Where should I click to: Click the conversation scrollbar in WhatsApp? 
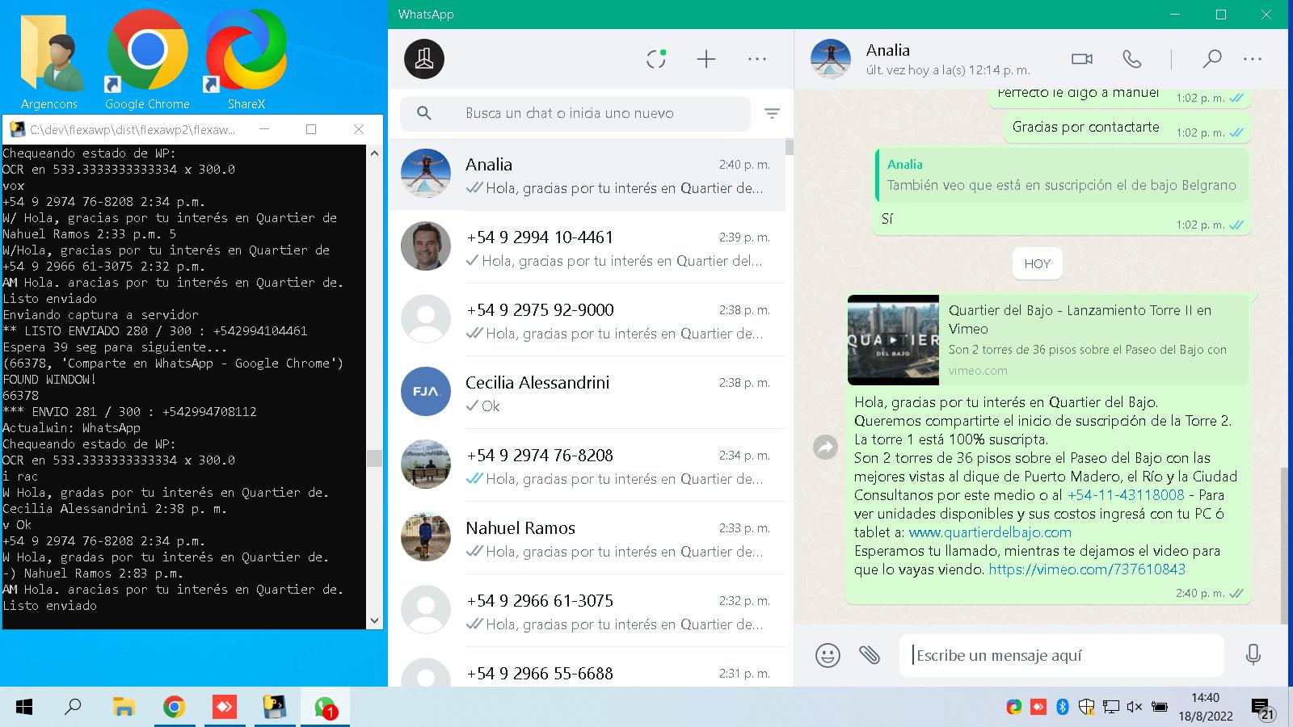coord(1284,545)
